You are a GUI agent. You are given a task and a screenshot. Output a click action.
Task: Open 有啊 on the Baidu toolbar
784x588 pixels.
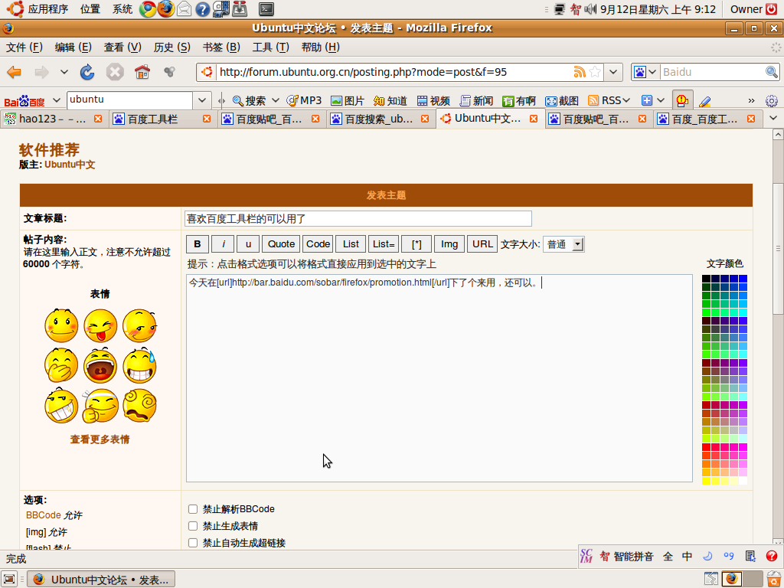coord(519,100)
